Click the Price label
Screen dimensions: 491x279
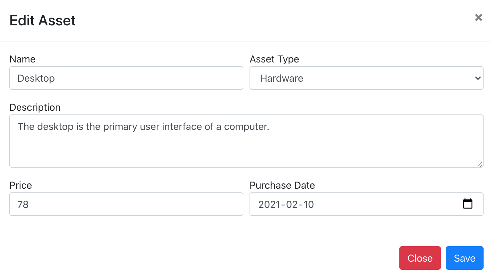[21, 185]
